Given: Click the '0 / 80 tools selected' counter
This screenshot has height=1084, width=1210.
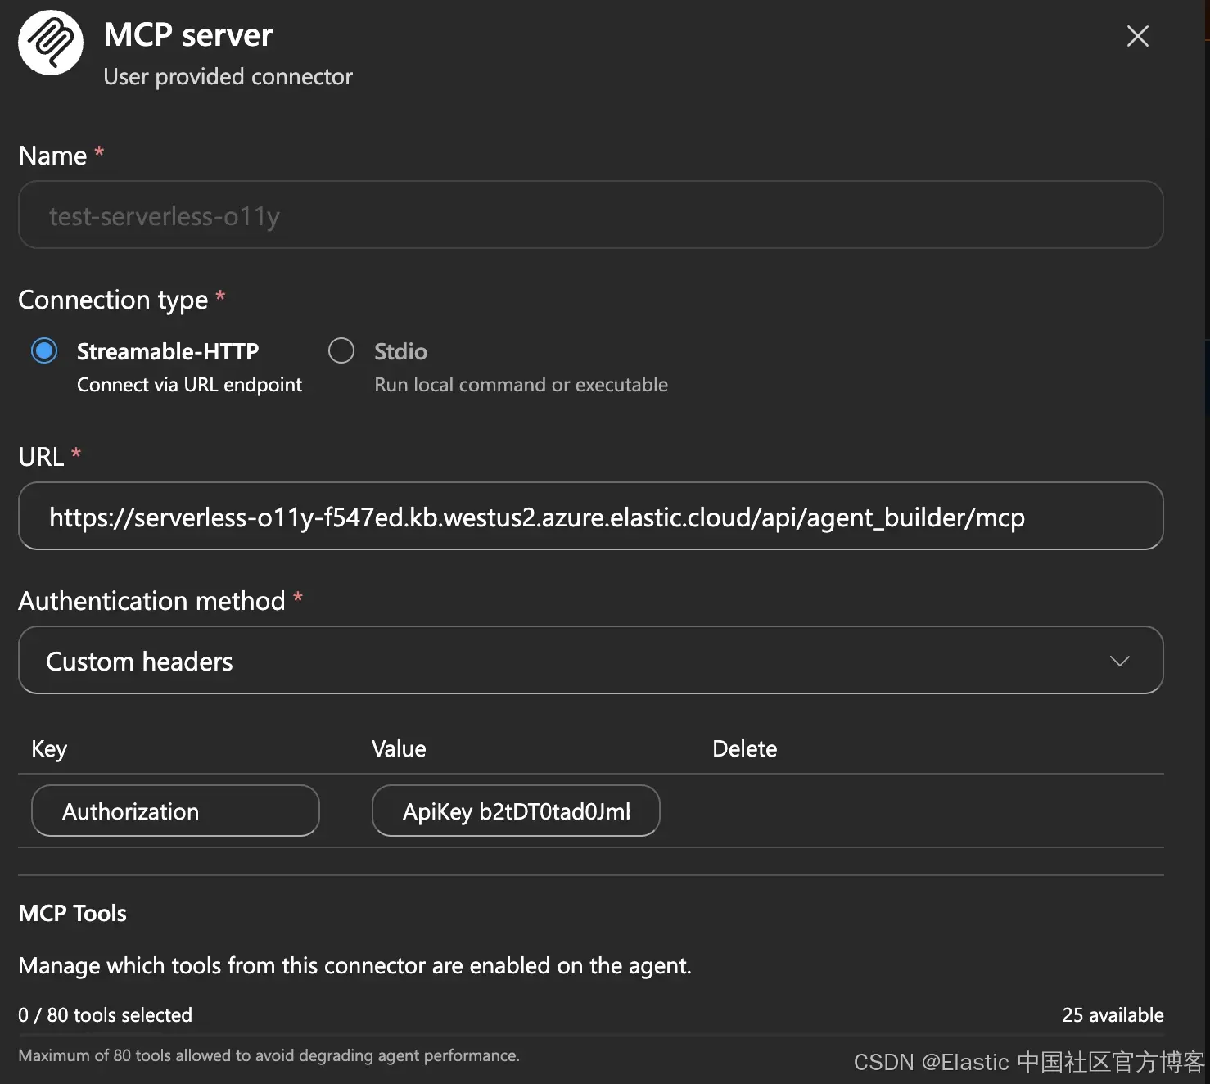Looking at the screenshot, I should point(106,1015).
